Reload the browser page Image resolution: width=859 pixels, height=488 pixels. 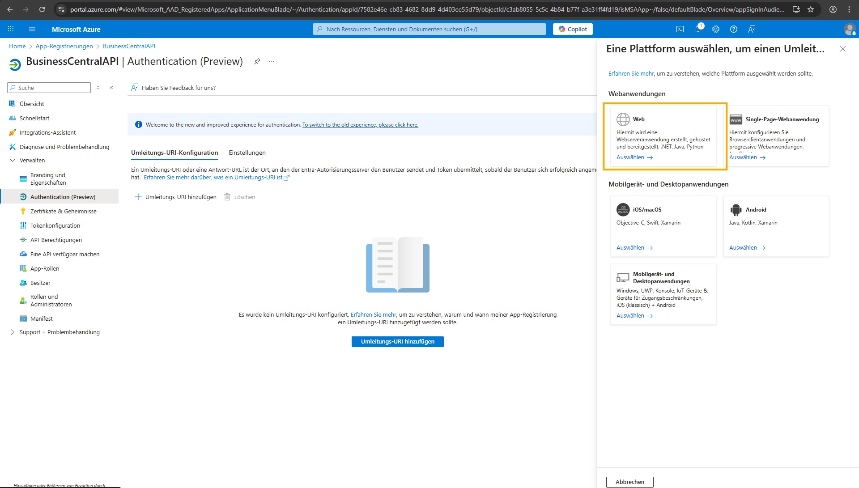42,9
